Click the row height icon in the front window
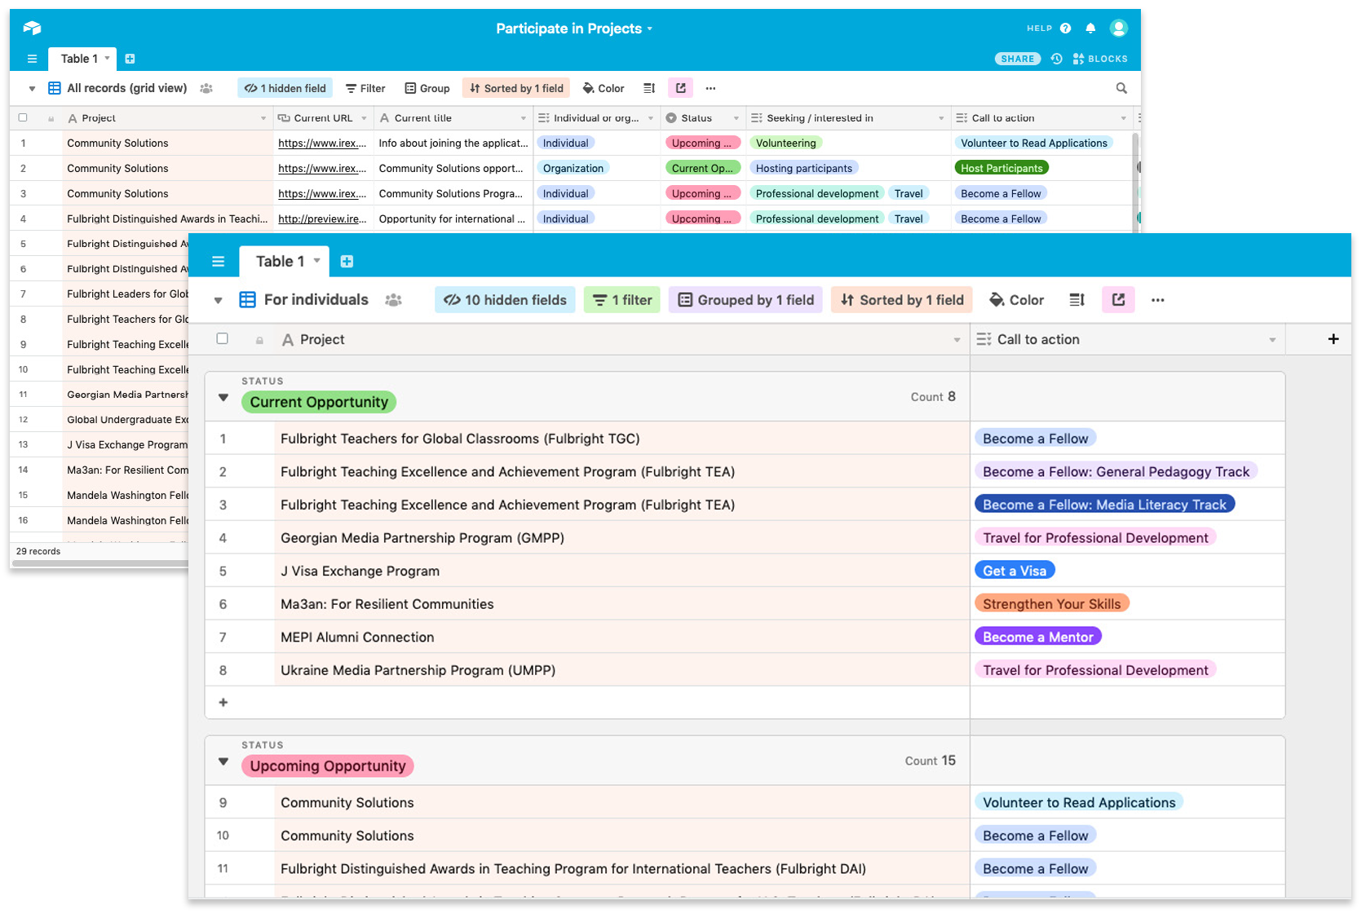The width and height of the screenshot is (1366, 918). point(1076,300)
